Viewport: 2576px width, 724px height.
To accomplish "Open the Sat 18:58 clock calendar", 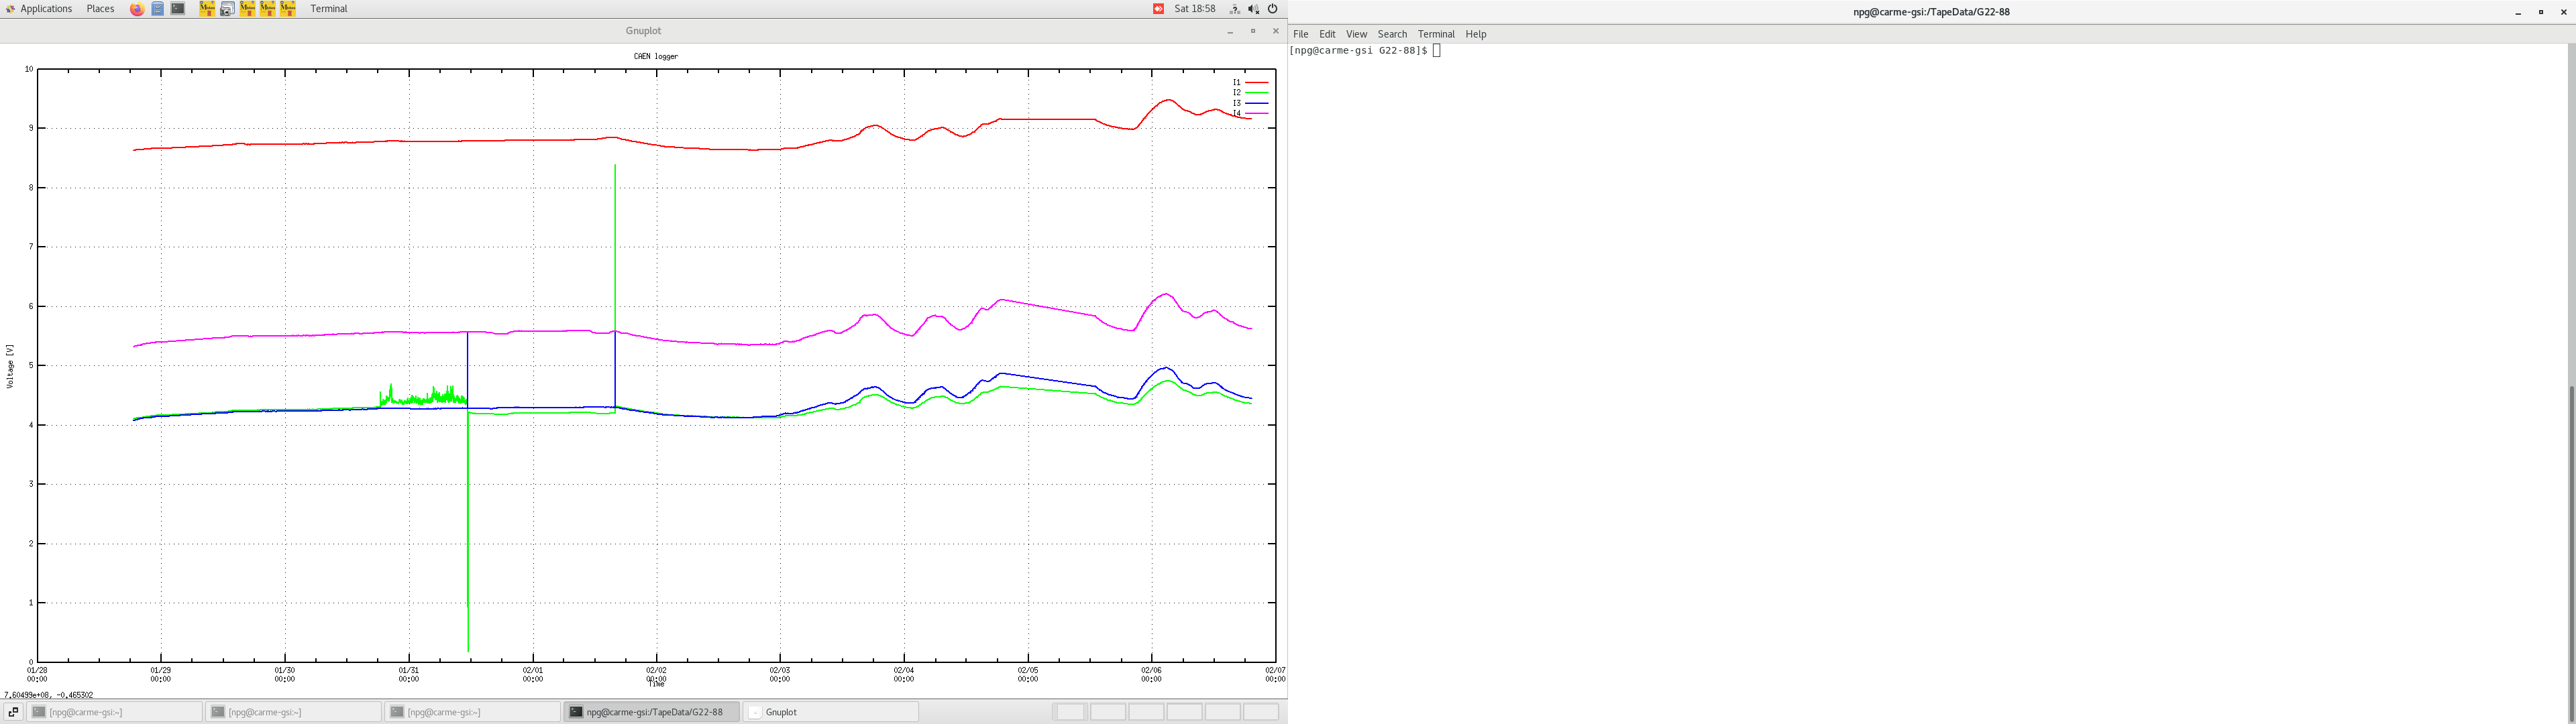I will 1195,9.
